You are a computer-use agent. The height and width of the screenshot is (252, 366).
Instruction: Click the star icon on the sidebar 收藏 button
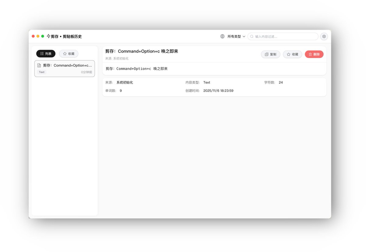point(64,54)
